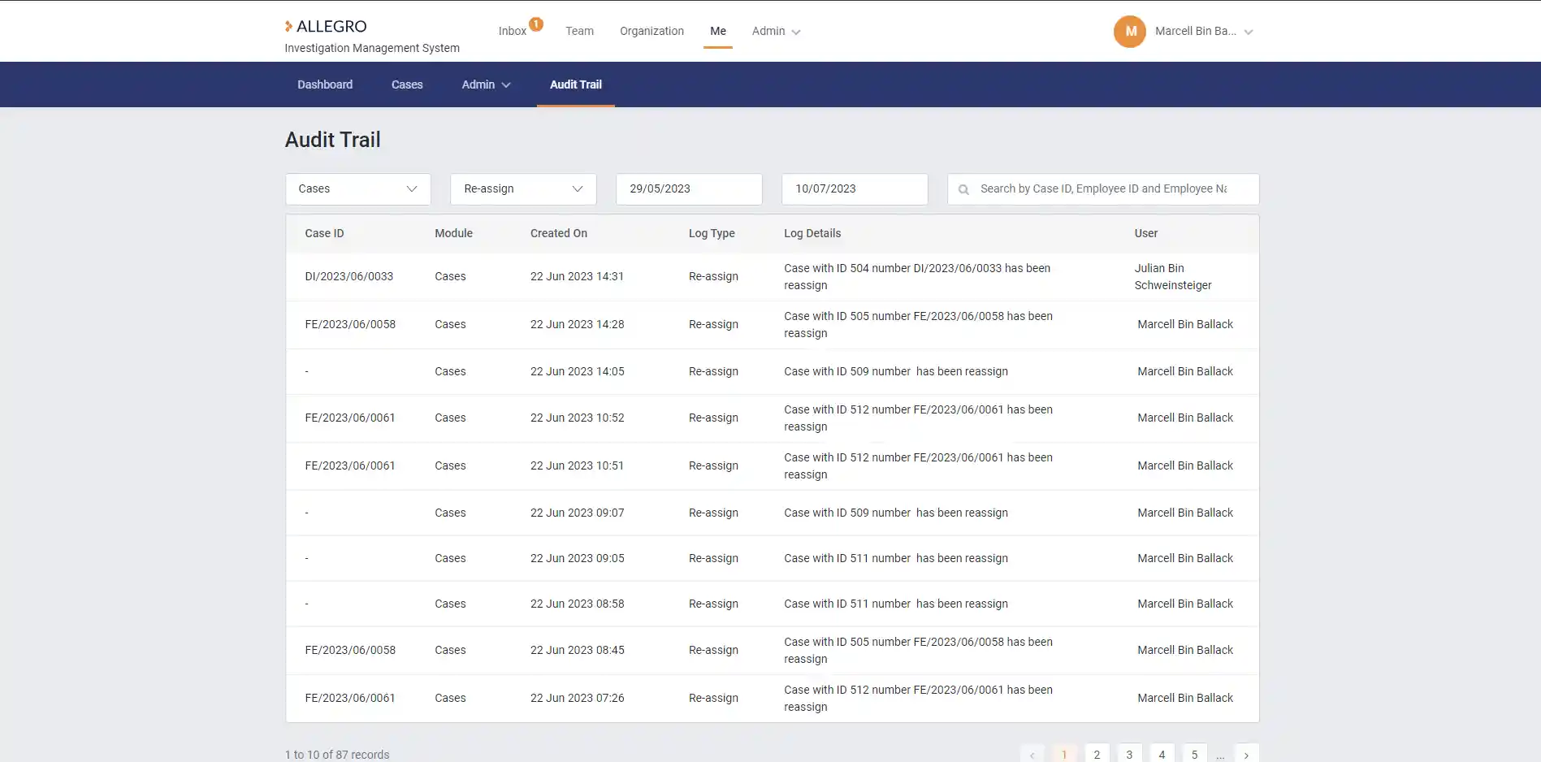Viewport: 1541px width, 762px height.
Task: Open the Admin dropdown in blue bar
Action: [486, 84]
